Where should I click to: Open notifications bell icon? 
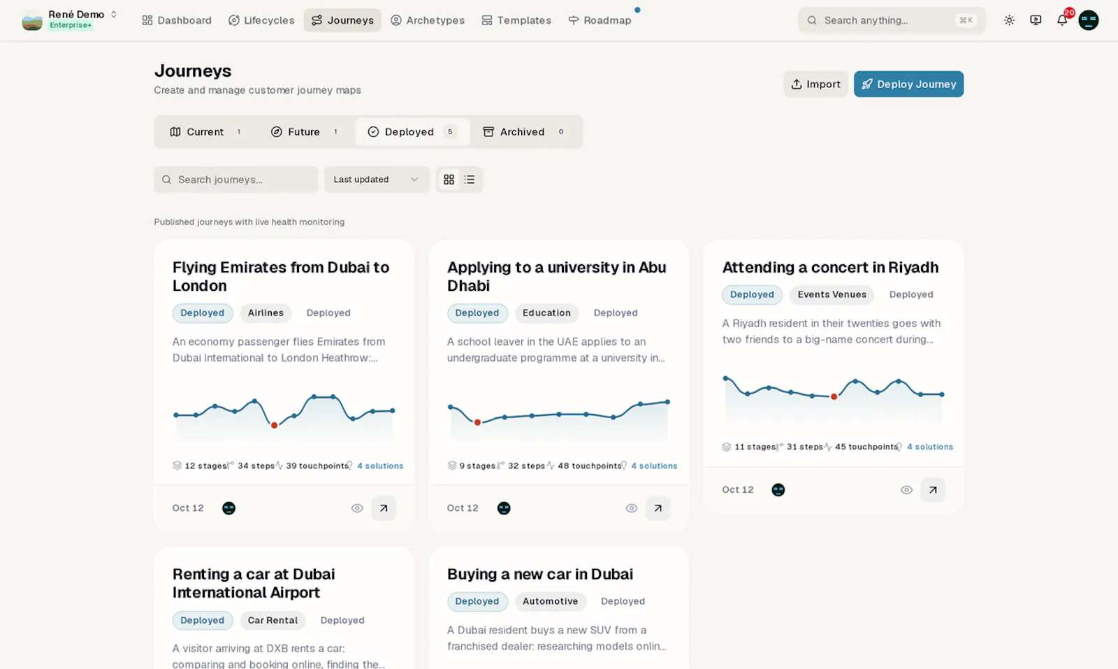1062,20
